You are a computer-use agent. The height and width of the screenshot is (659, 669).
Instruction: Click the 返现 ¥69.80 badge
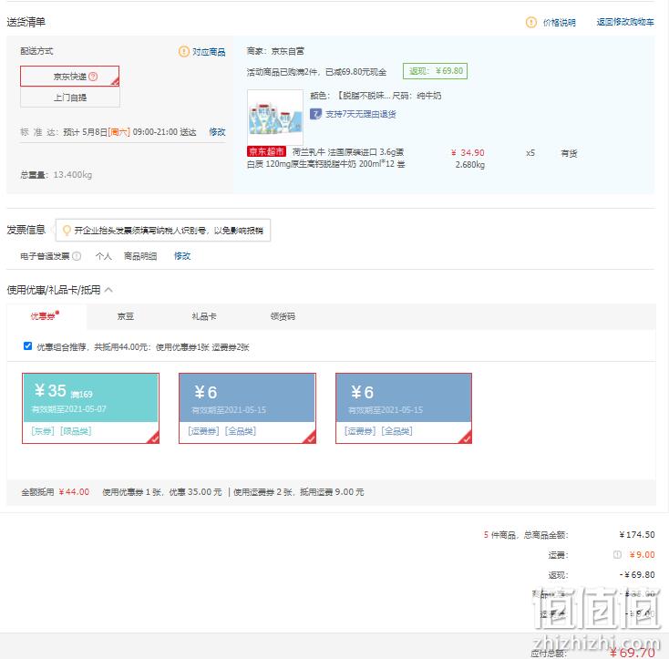coord(435,71)
